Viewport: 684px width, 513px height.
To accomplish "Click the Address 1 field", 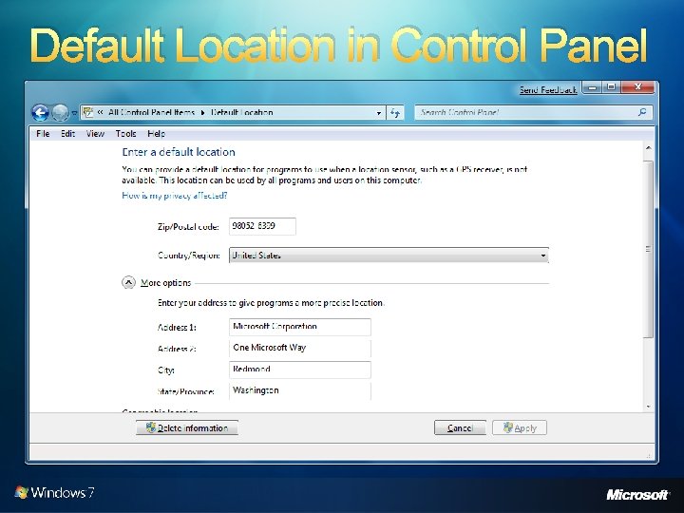I will tap(300, 327).
